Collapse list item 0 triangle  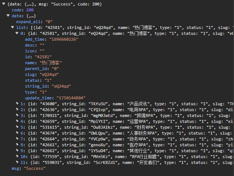click(x=17, y=33)
